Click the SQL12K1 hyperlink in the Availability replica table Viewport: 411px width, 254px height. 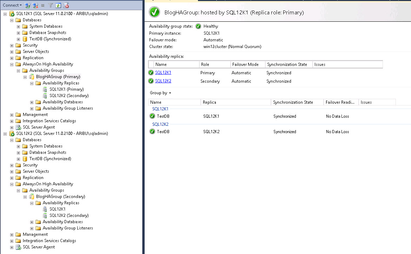click(163, 73)
